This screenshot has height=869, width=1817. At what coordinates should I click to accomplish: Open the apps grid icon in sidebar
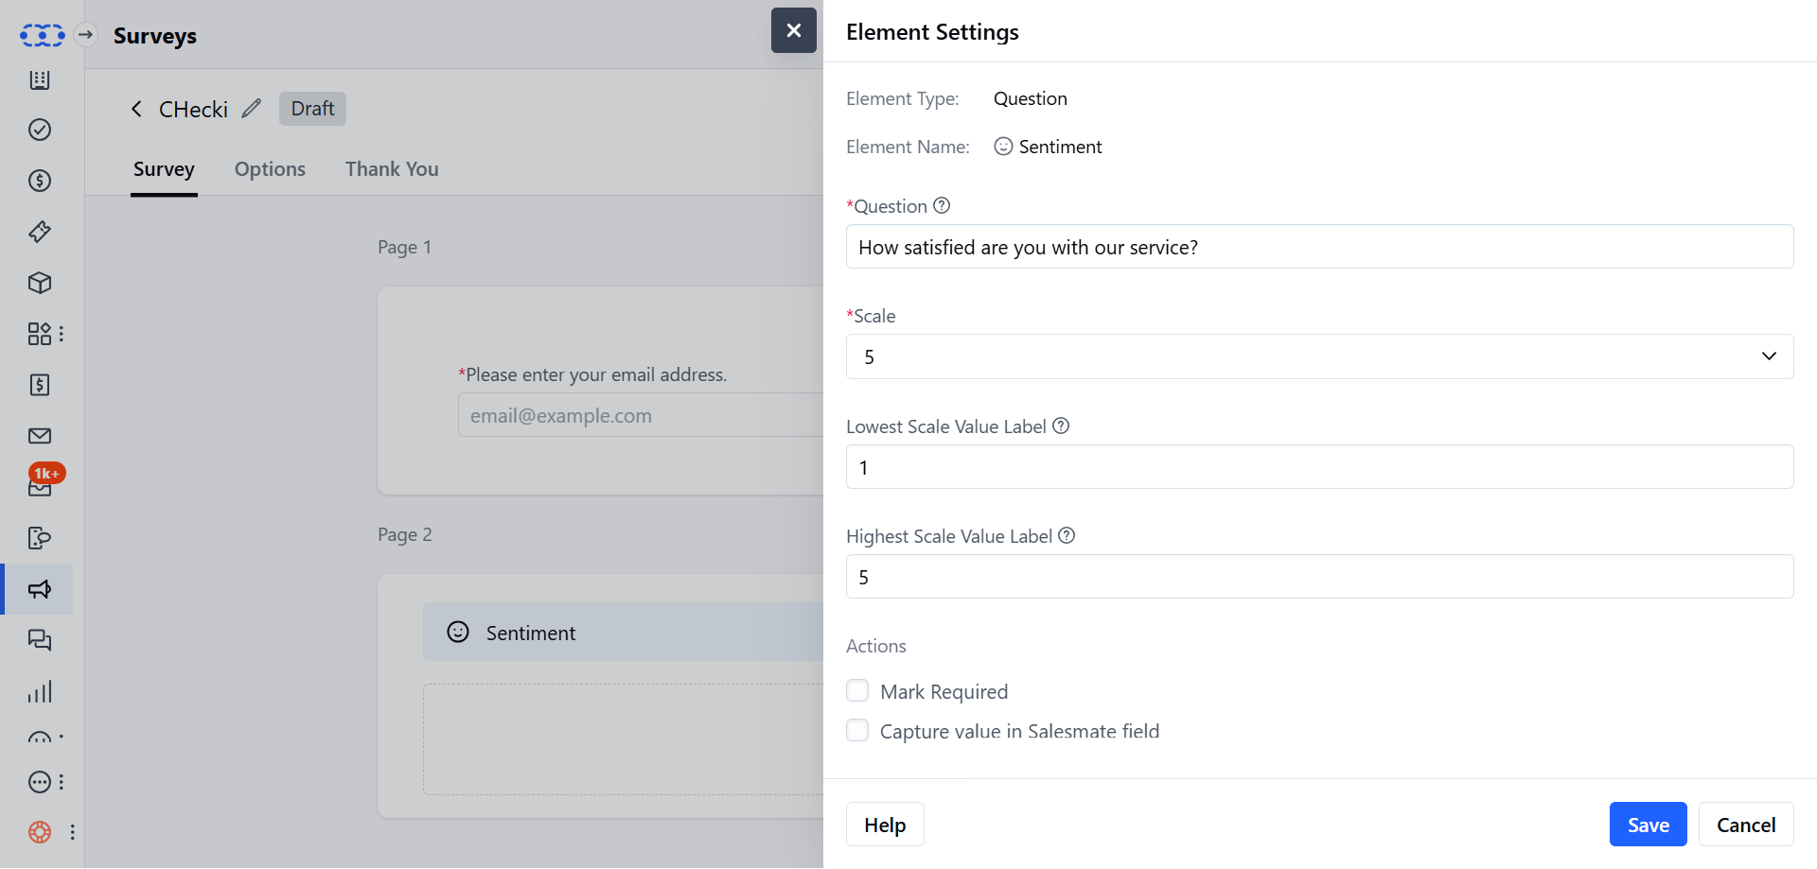point(40,334)
